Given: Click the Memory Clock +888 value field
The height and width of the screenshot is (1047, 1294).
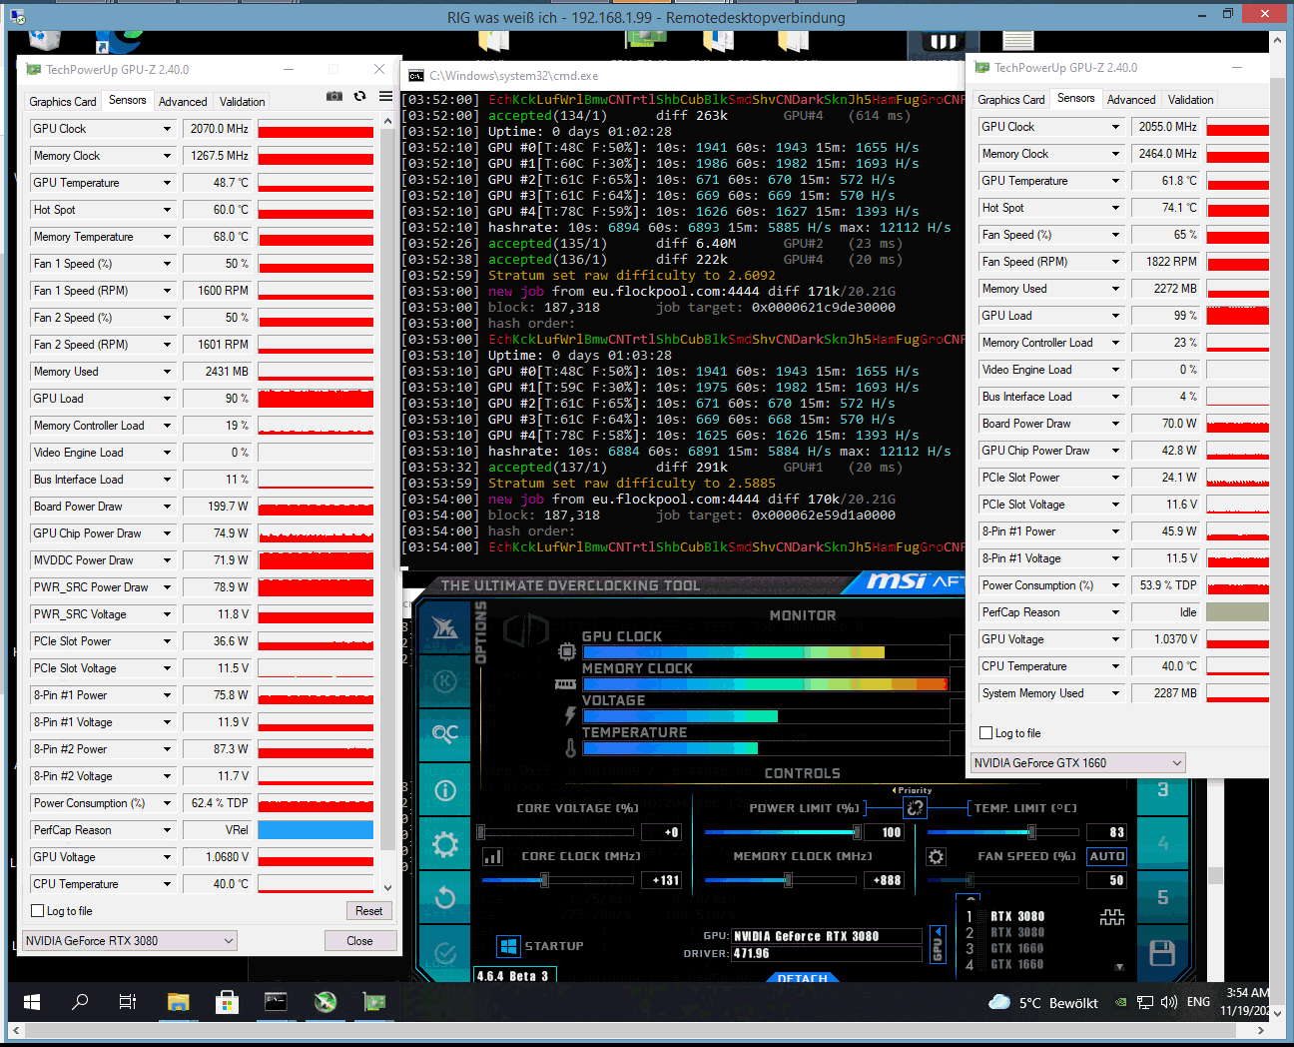Looking at the screenshot, I should tap(887, 880).
